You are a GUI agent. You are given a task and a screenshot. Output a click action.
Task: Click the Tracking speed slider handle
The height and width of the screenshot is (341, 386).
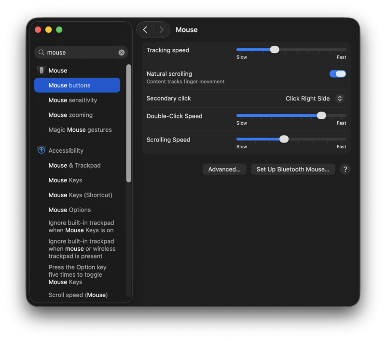[x=275, y=49]
